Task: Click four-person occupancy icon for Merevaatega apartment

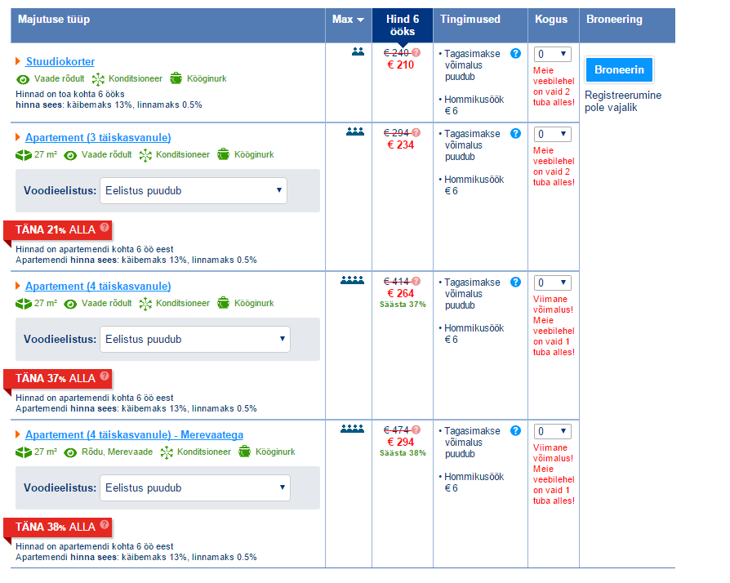Action: click(352, 429)
